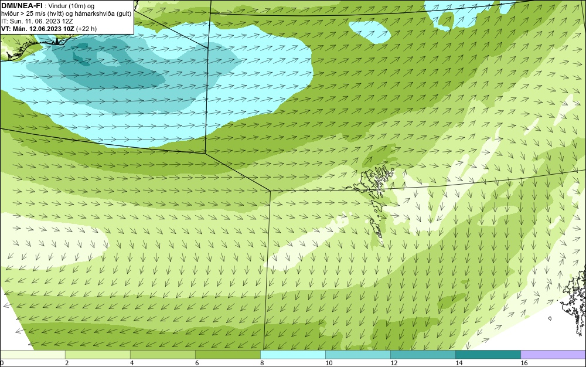The width and height of the screenshot is (586, 367).
Task: Click the 0–2 m/s legend color swatch
Action: 33,355
